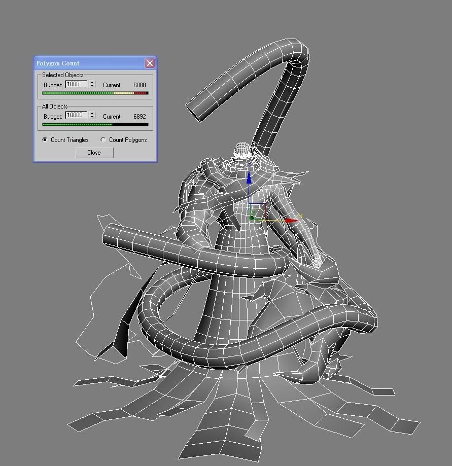The height and width of the screenshot is (466, 452).
Task: Click the All Objects Budget field
Action: point(76,116)
